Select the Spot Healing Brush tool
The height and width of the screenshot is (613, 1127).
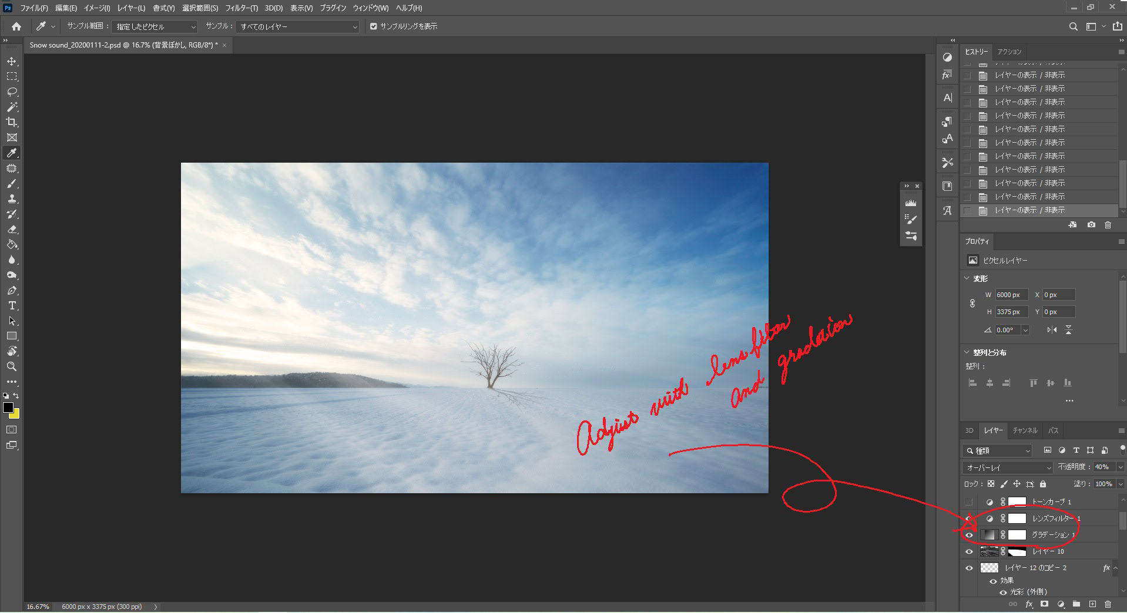12,169
